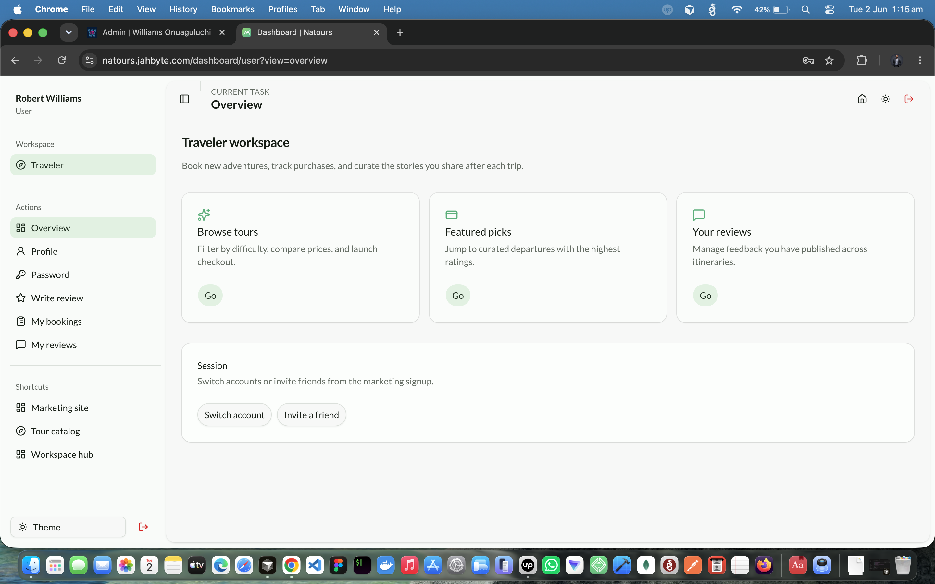
Task: Open the Tour catalog shortcut
Action: click(x=83, y=431)
